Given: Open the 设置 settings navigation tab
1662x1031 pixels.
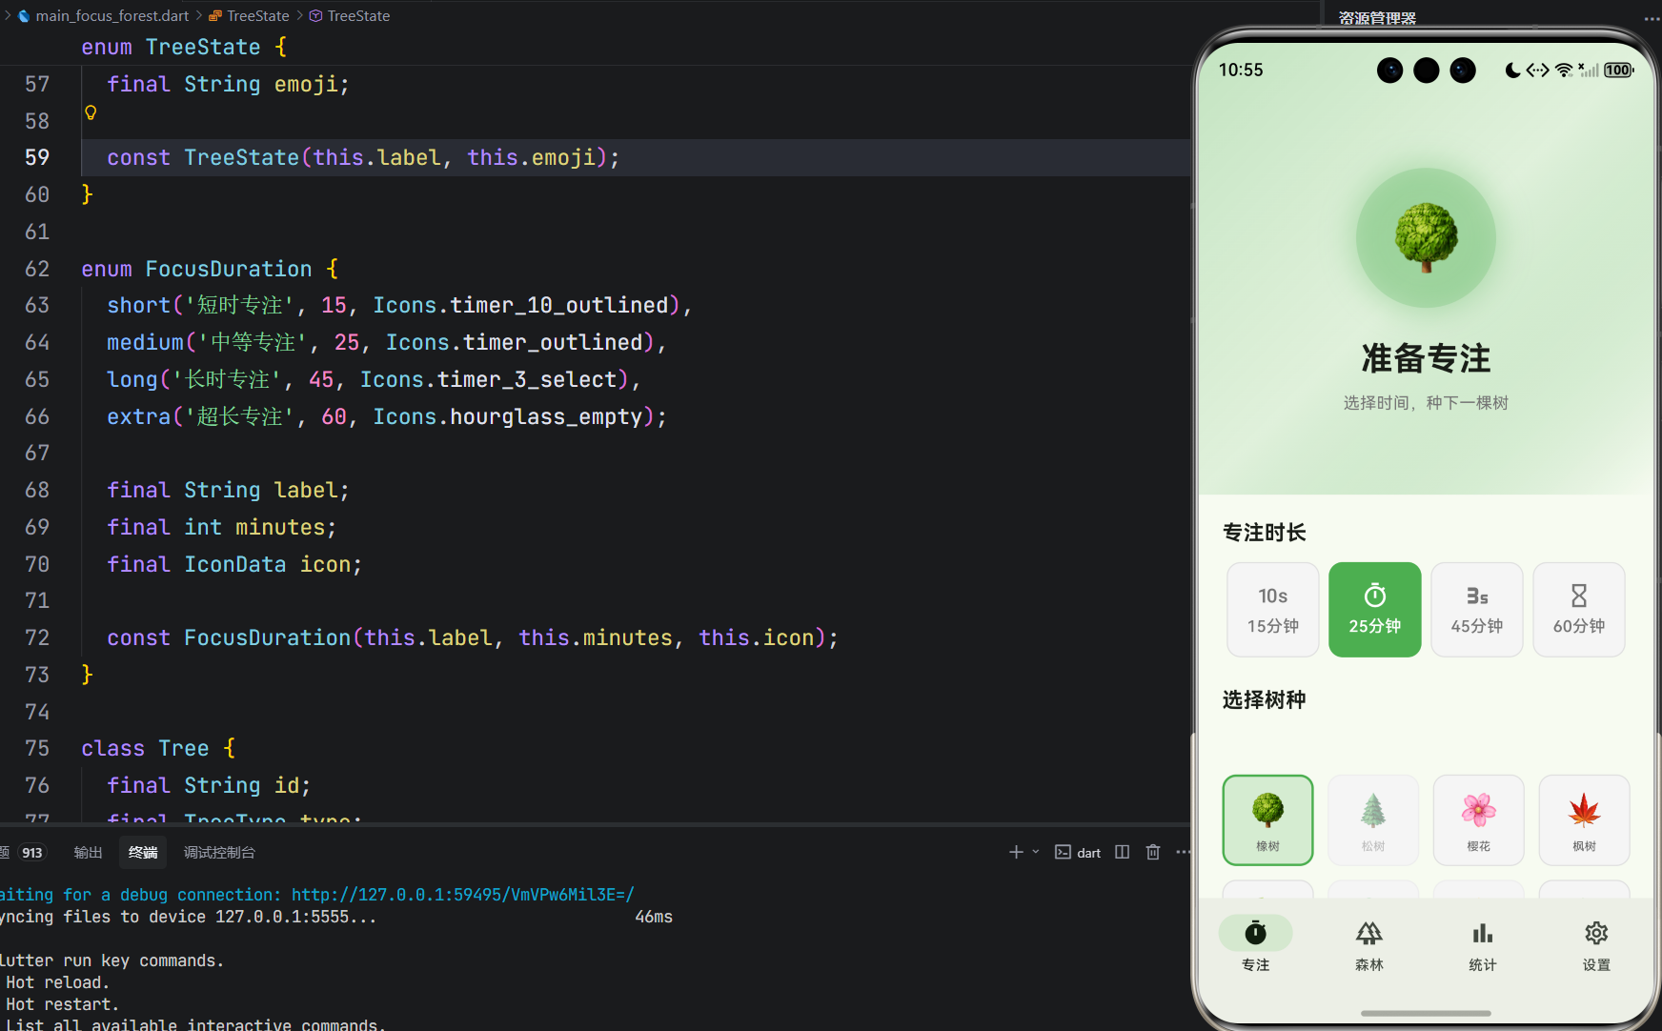Looking at the screenshot, I should [1596, 944].
